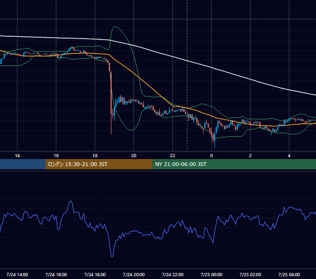Image resolution: width=316 pixels, height=279 pixels.
Task: Click the 7/25 02:00 label on oscillator axis
Action: tap(250, 274)
